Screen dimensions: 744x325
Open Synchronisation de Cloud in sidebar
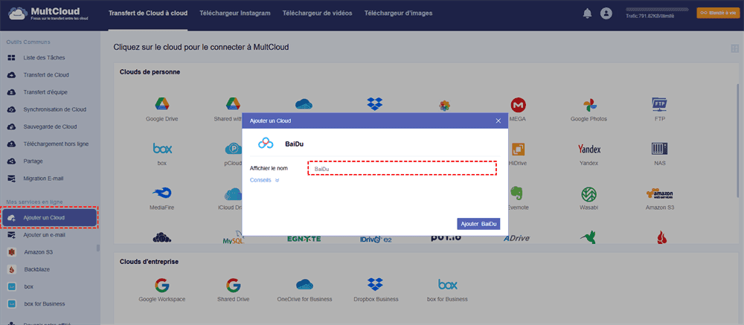coord(54,109)
